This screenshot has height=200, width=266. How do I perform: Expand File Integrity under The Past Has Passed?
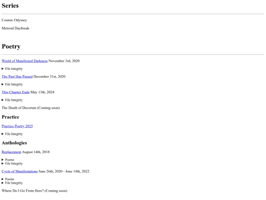tap(12, 84)
